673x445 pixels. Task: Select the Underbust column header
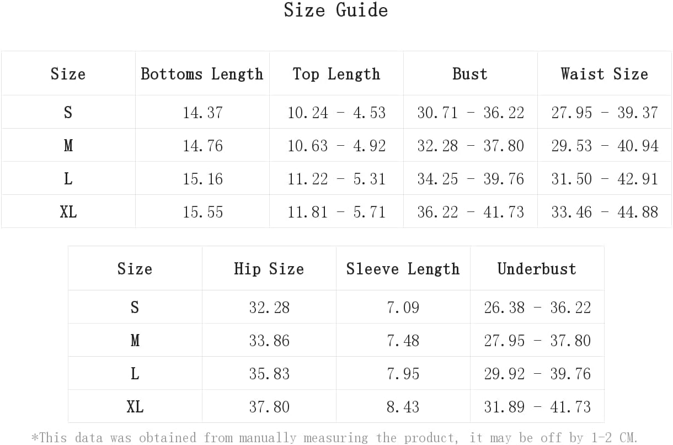click(x=537, y=269)
